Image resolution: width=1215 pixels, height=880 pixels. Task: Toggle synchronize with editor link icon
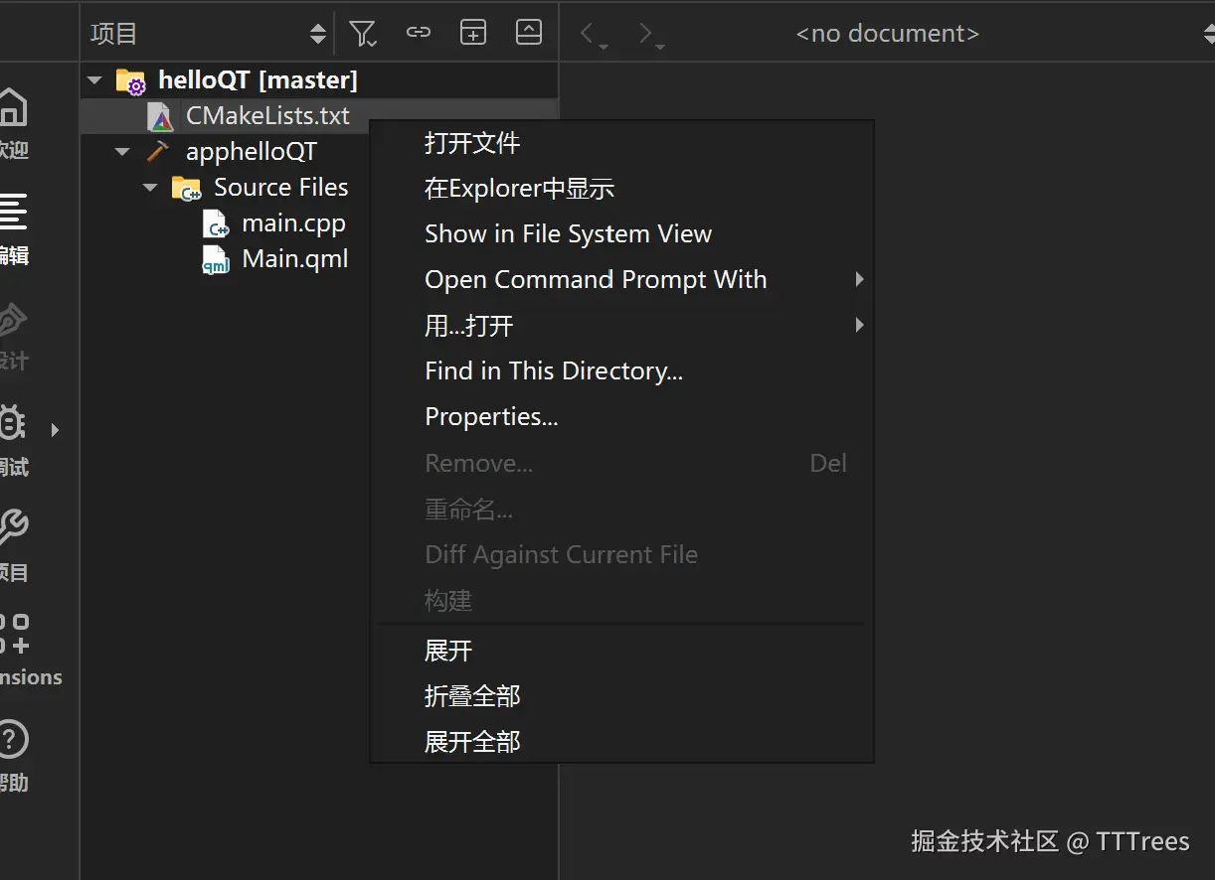click(419, 33)
